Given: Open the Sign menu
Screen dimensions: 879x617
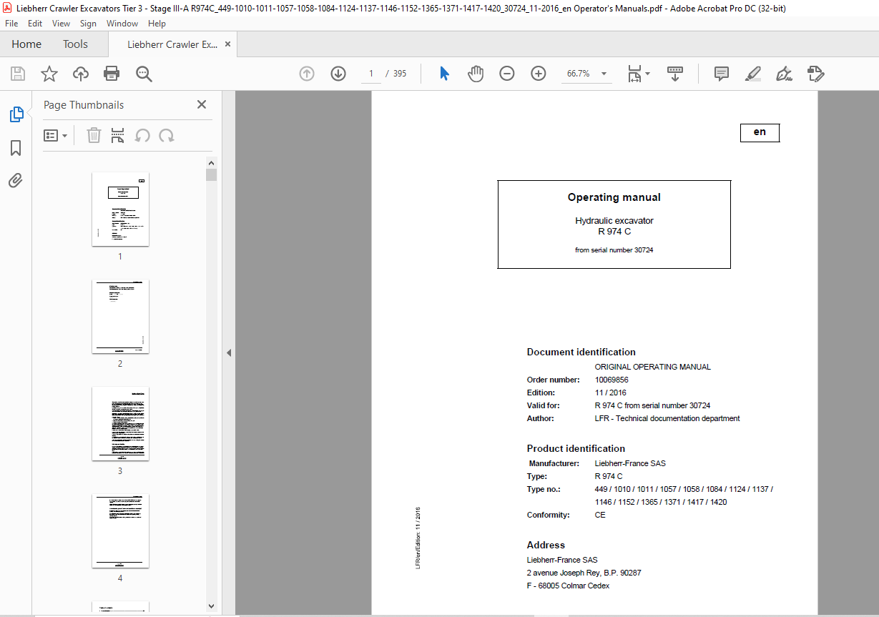Looking at the screenshot, I should (x=88, y=24).
